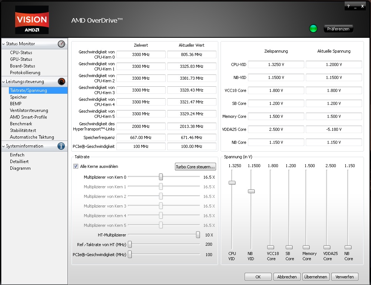Open Detailliert system information
This screenshot has height=285, width=371.
pos(19,162)
